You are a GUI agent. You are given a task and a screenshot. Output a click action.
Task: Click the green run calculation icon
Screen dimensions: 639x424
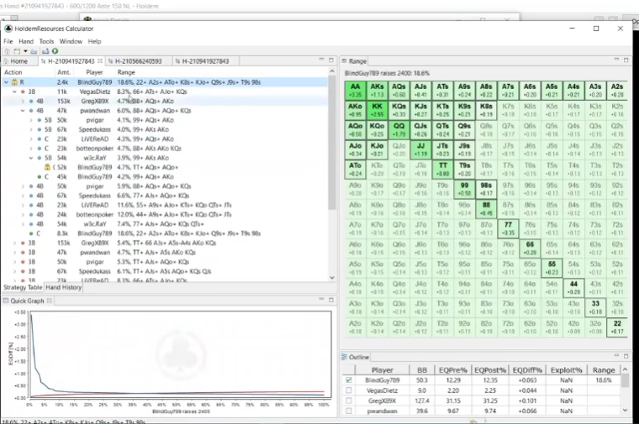click(x=55, y=51)
